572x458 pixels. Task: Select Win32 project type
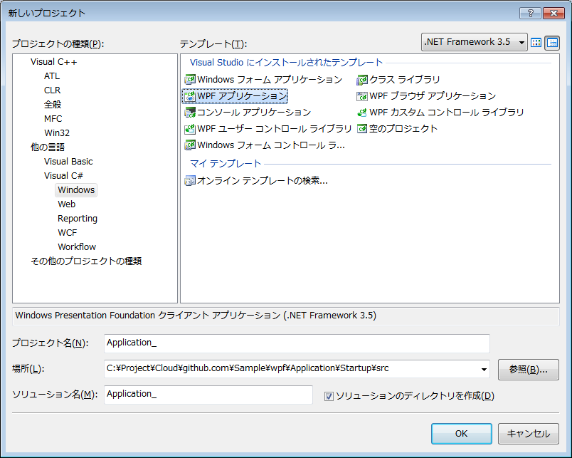[57, 133]
